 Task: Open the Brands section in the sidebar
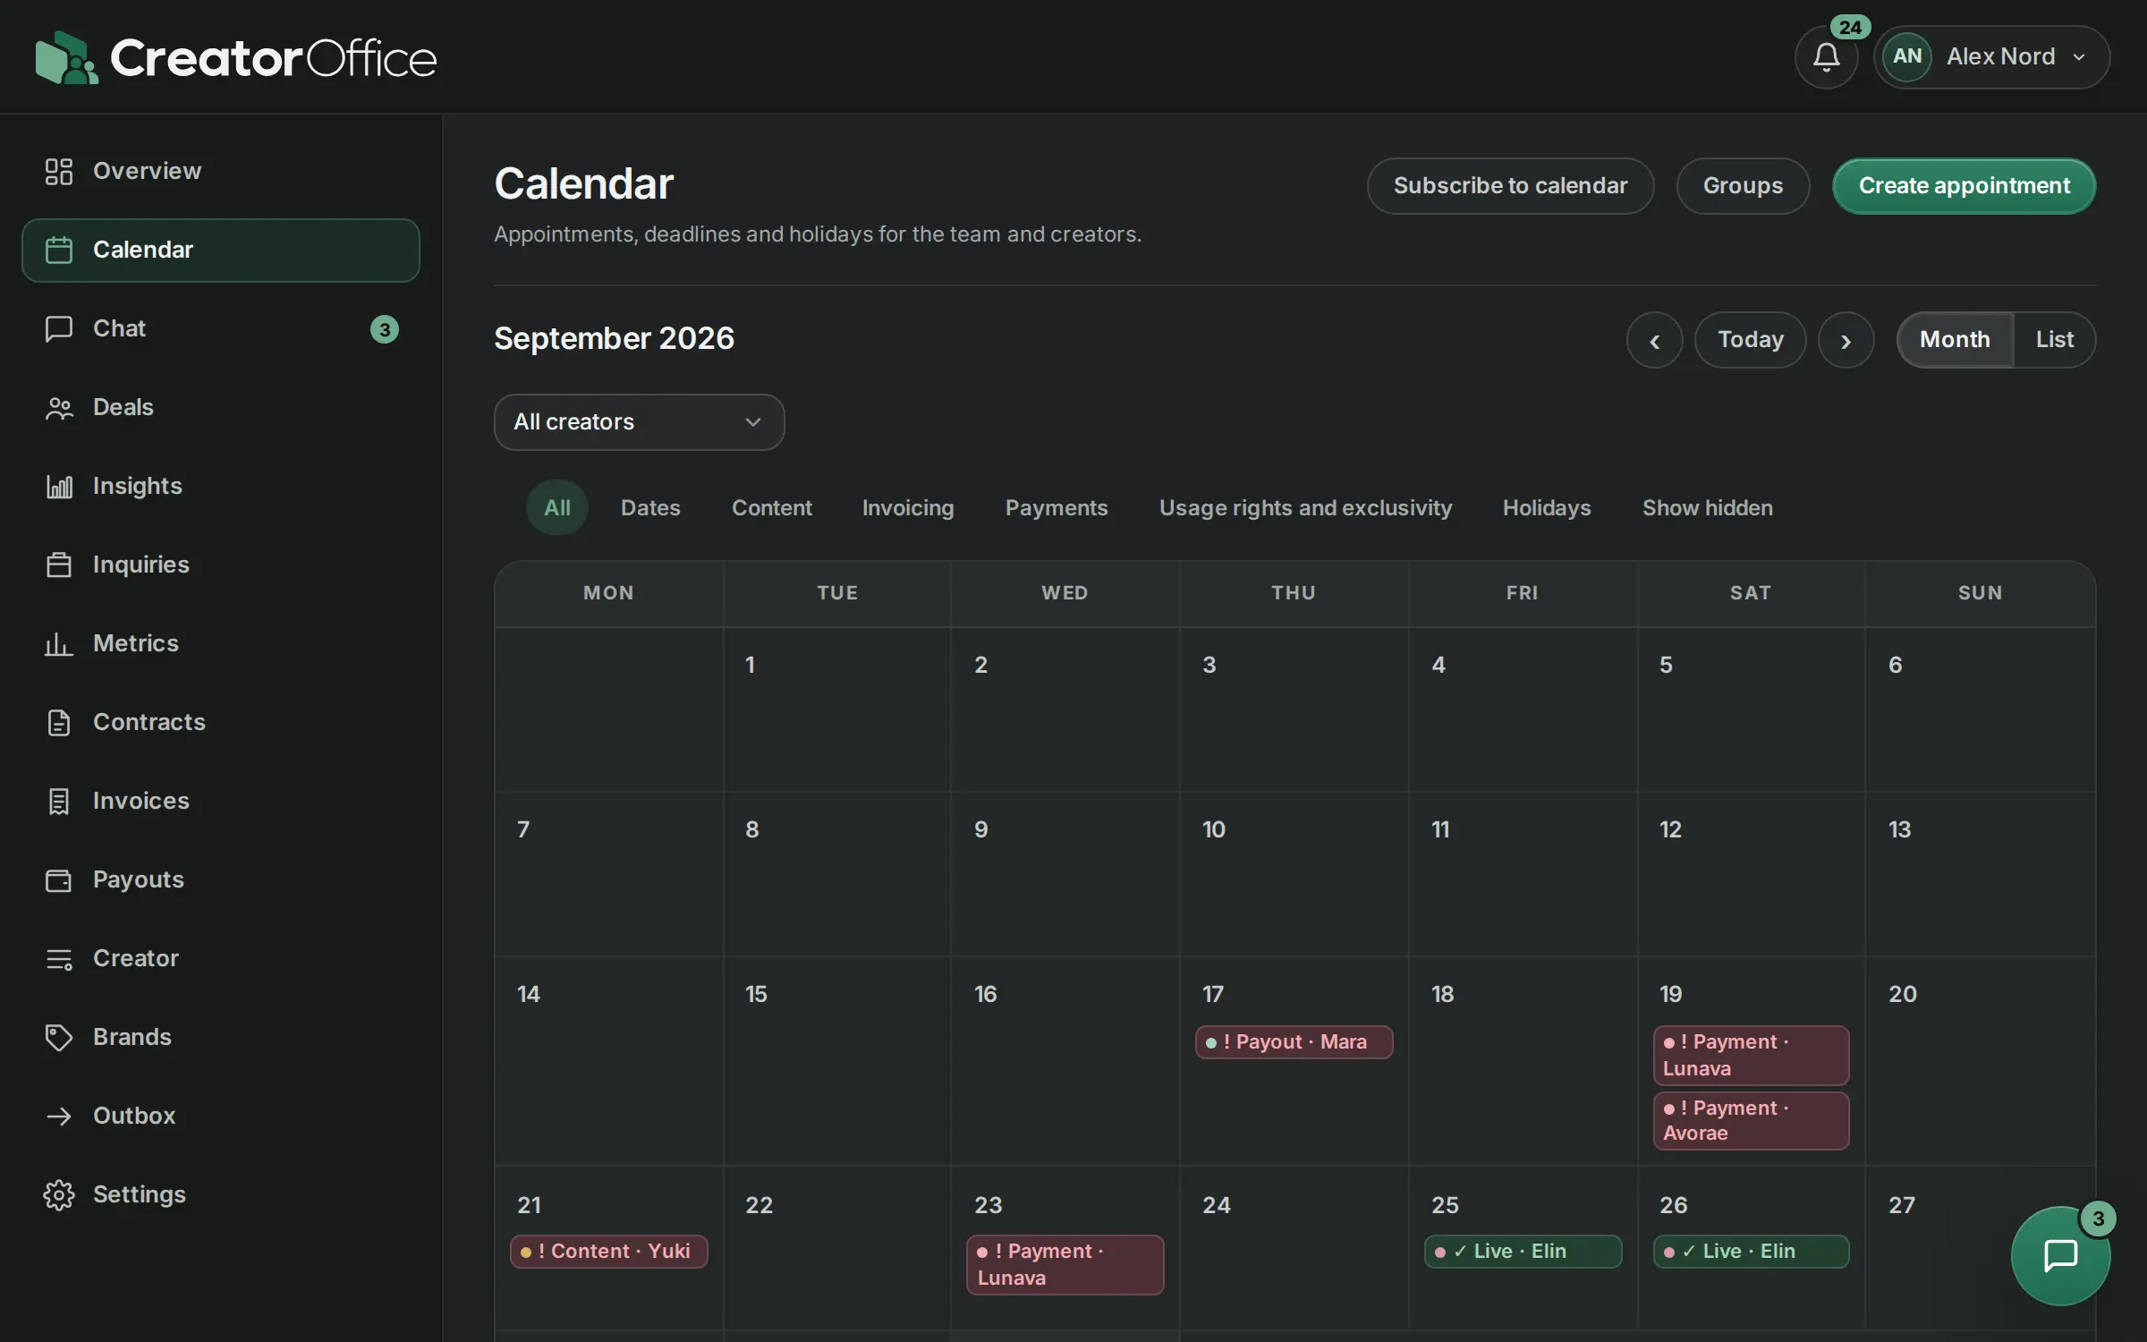[221, 1037]
